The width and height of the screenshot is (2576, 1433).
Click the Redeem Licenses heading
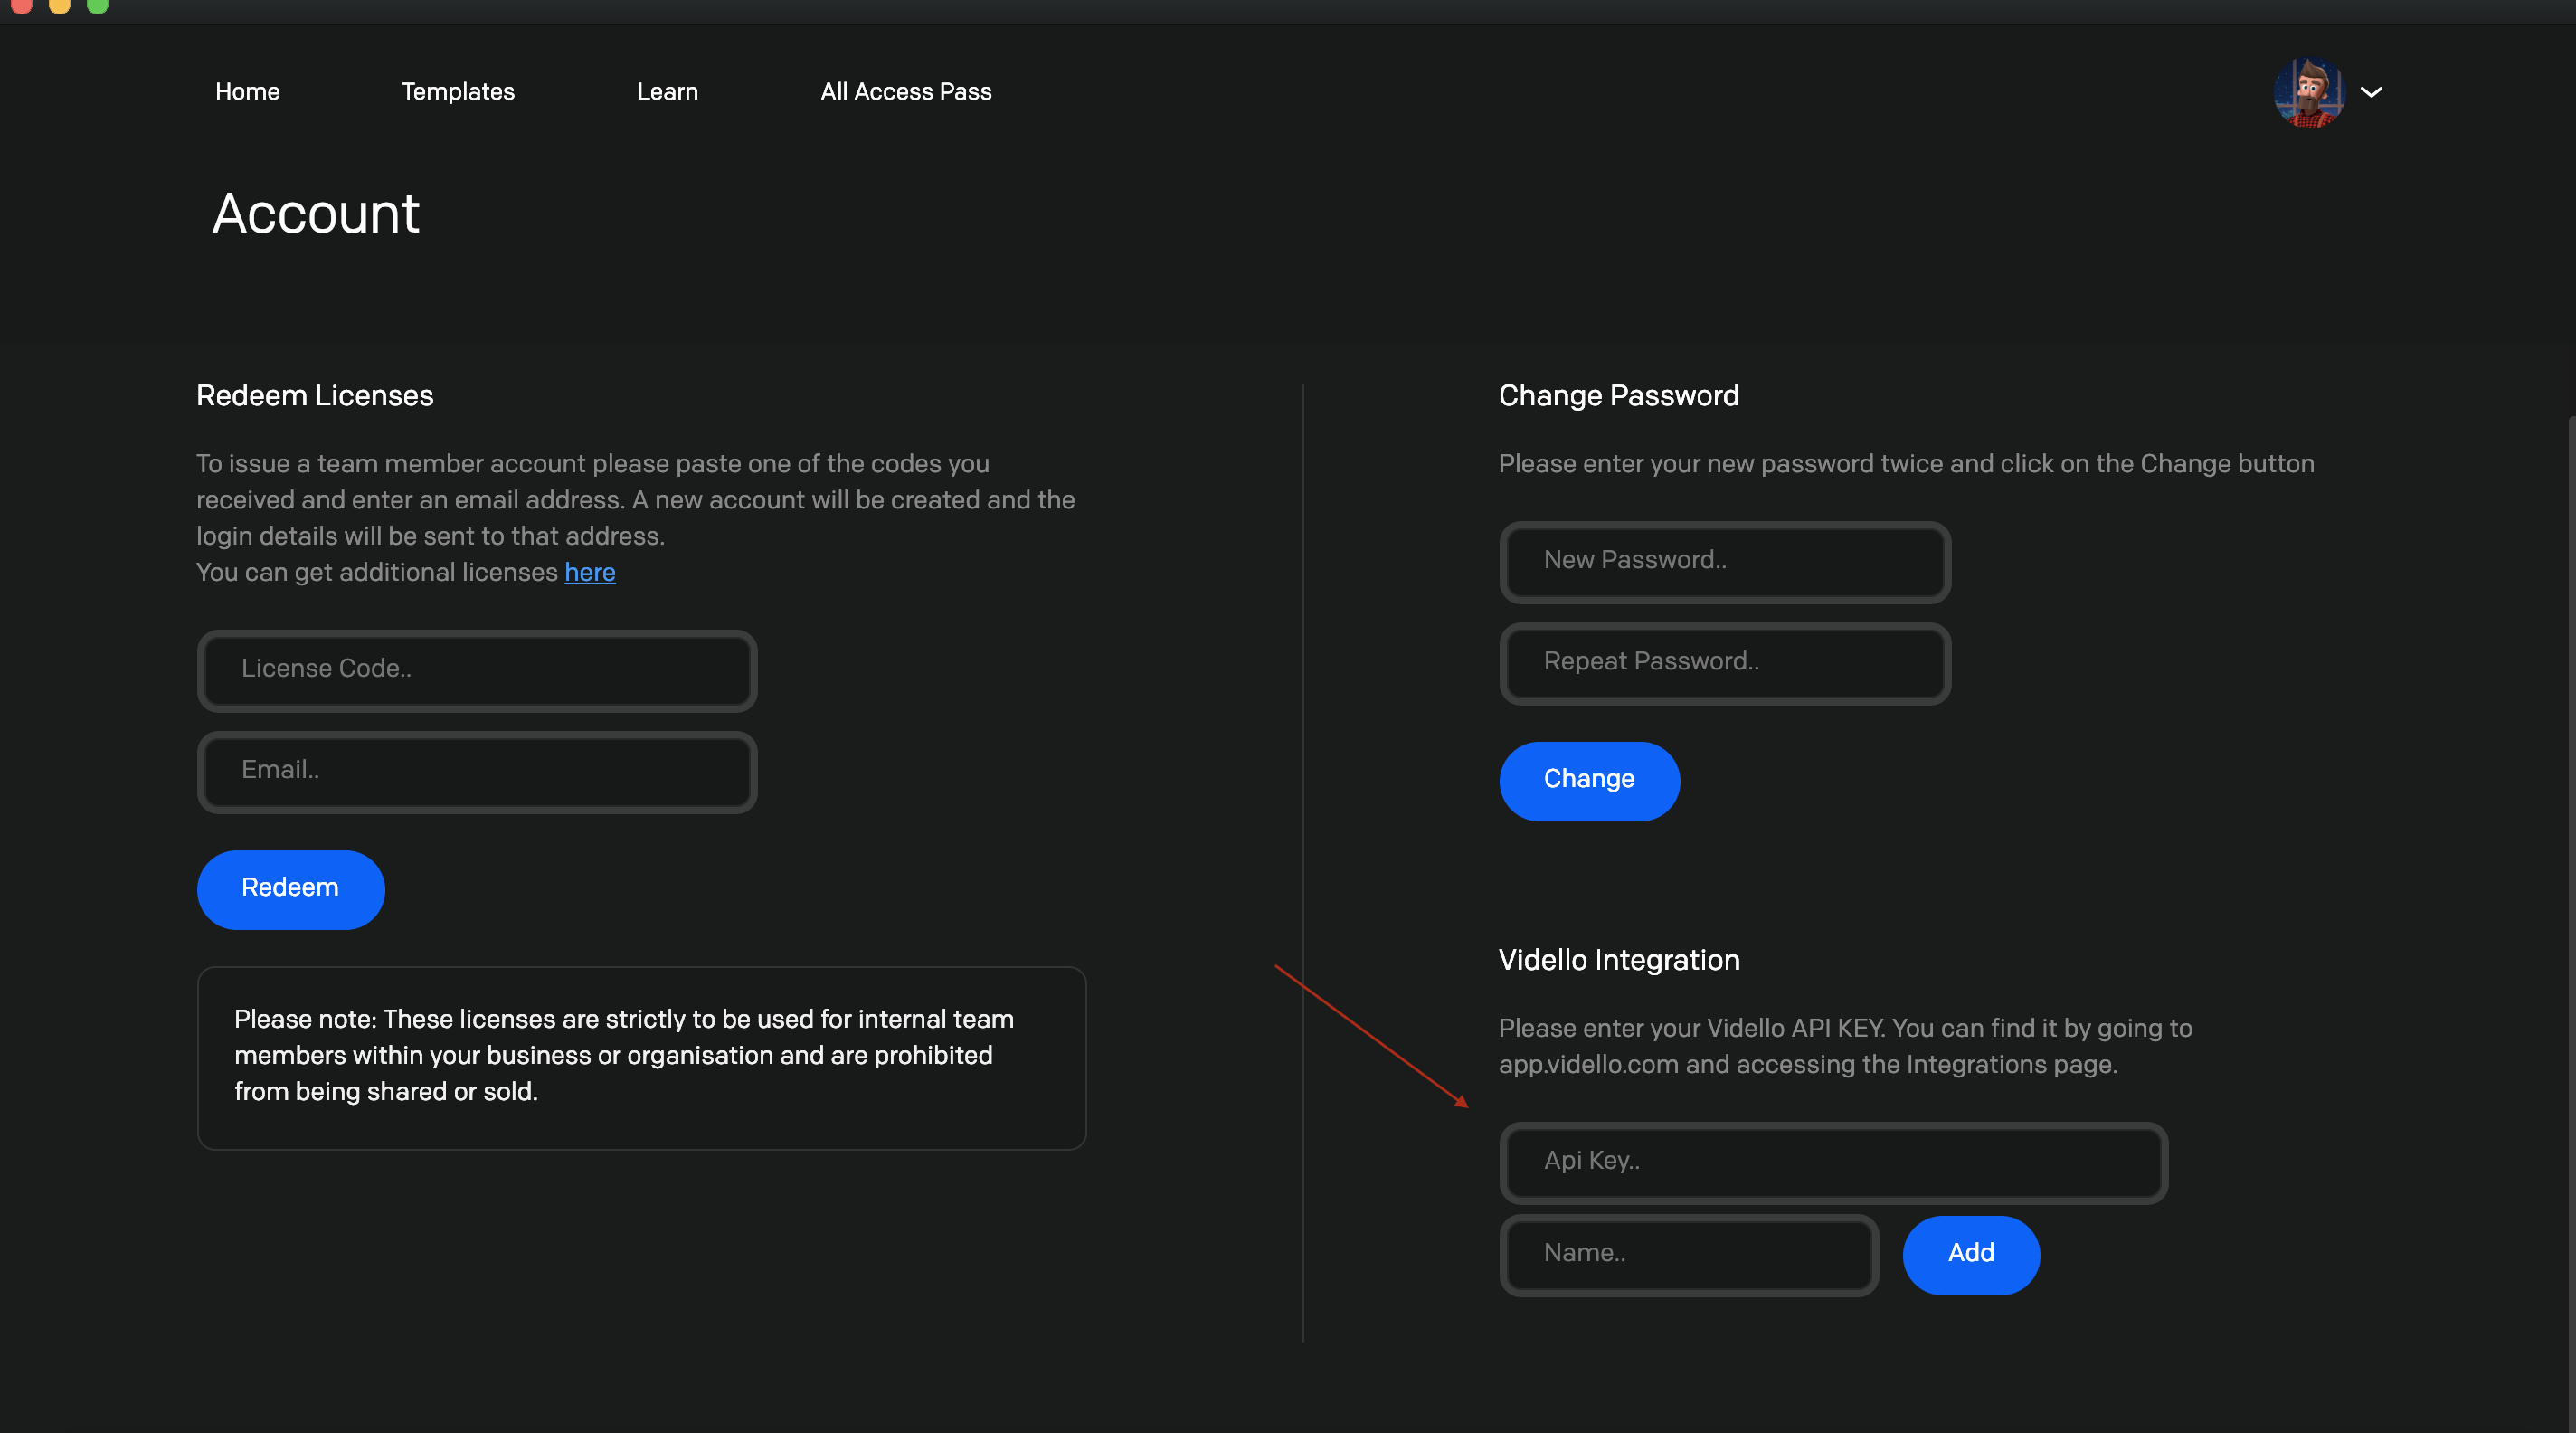coord(315,395)
